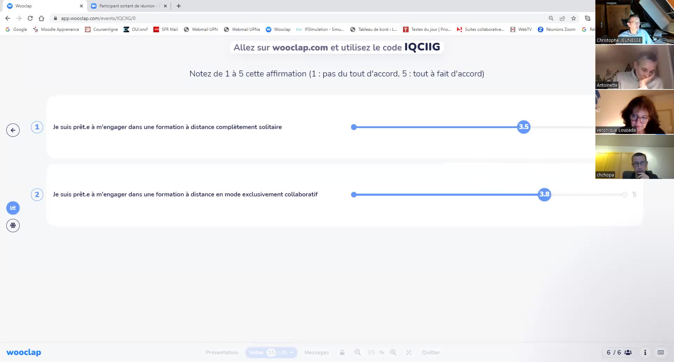Open the Réunions Zoom bookmark
Viewport: 674px width, 362px height.
tap(557, 29)
